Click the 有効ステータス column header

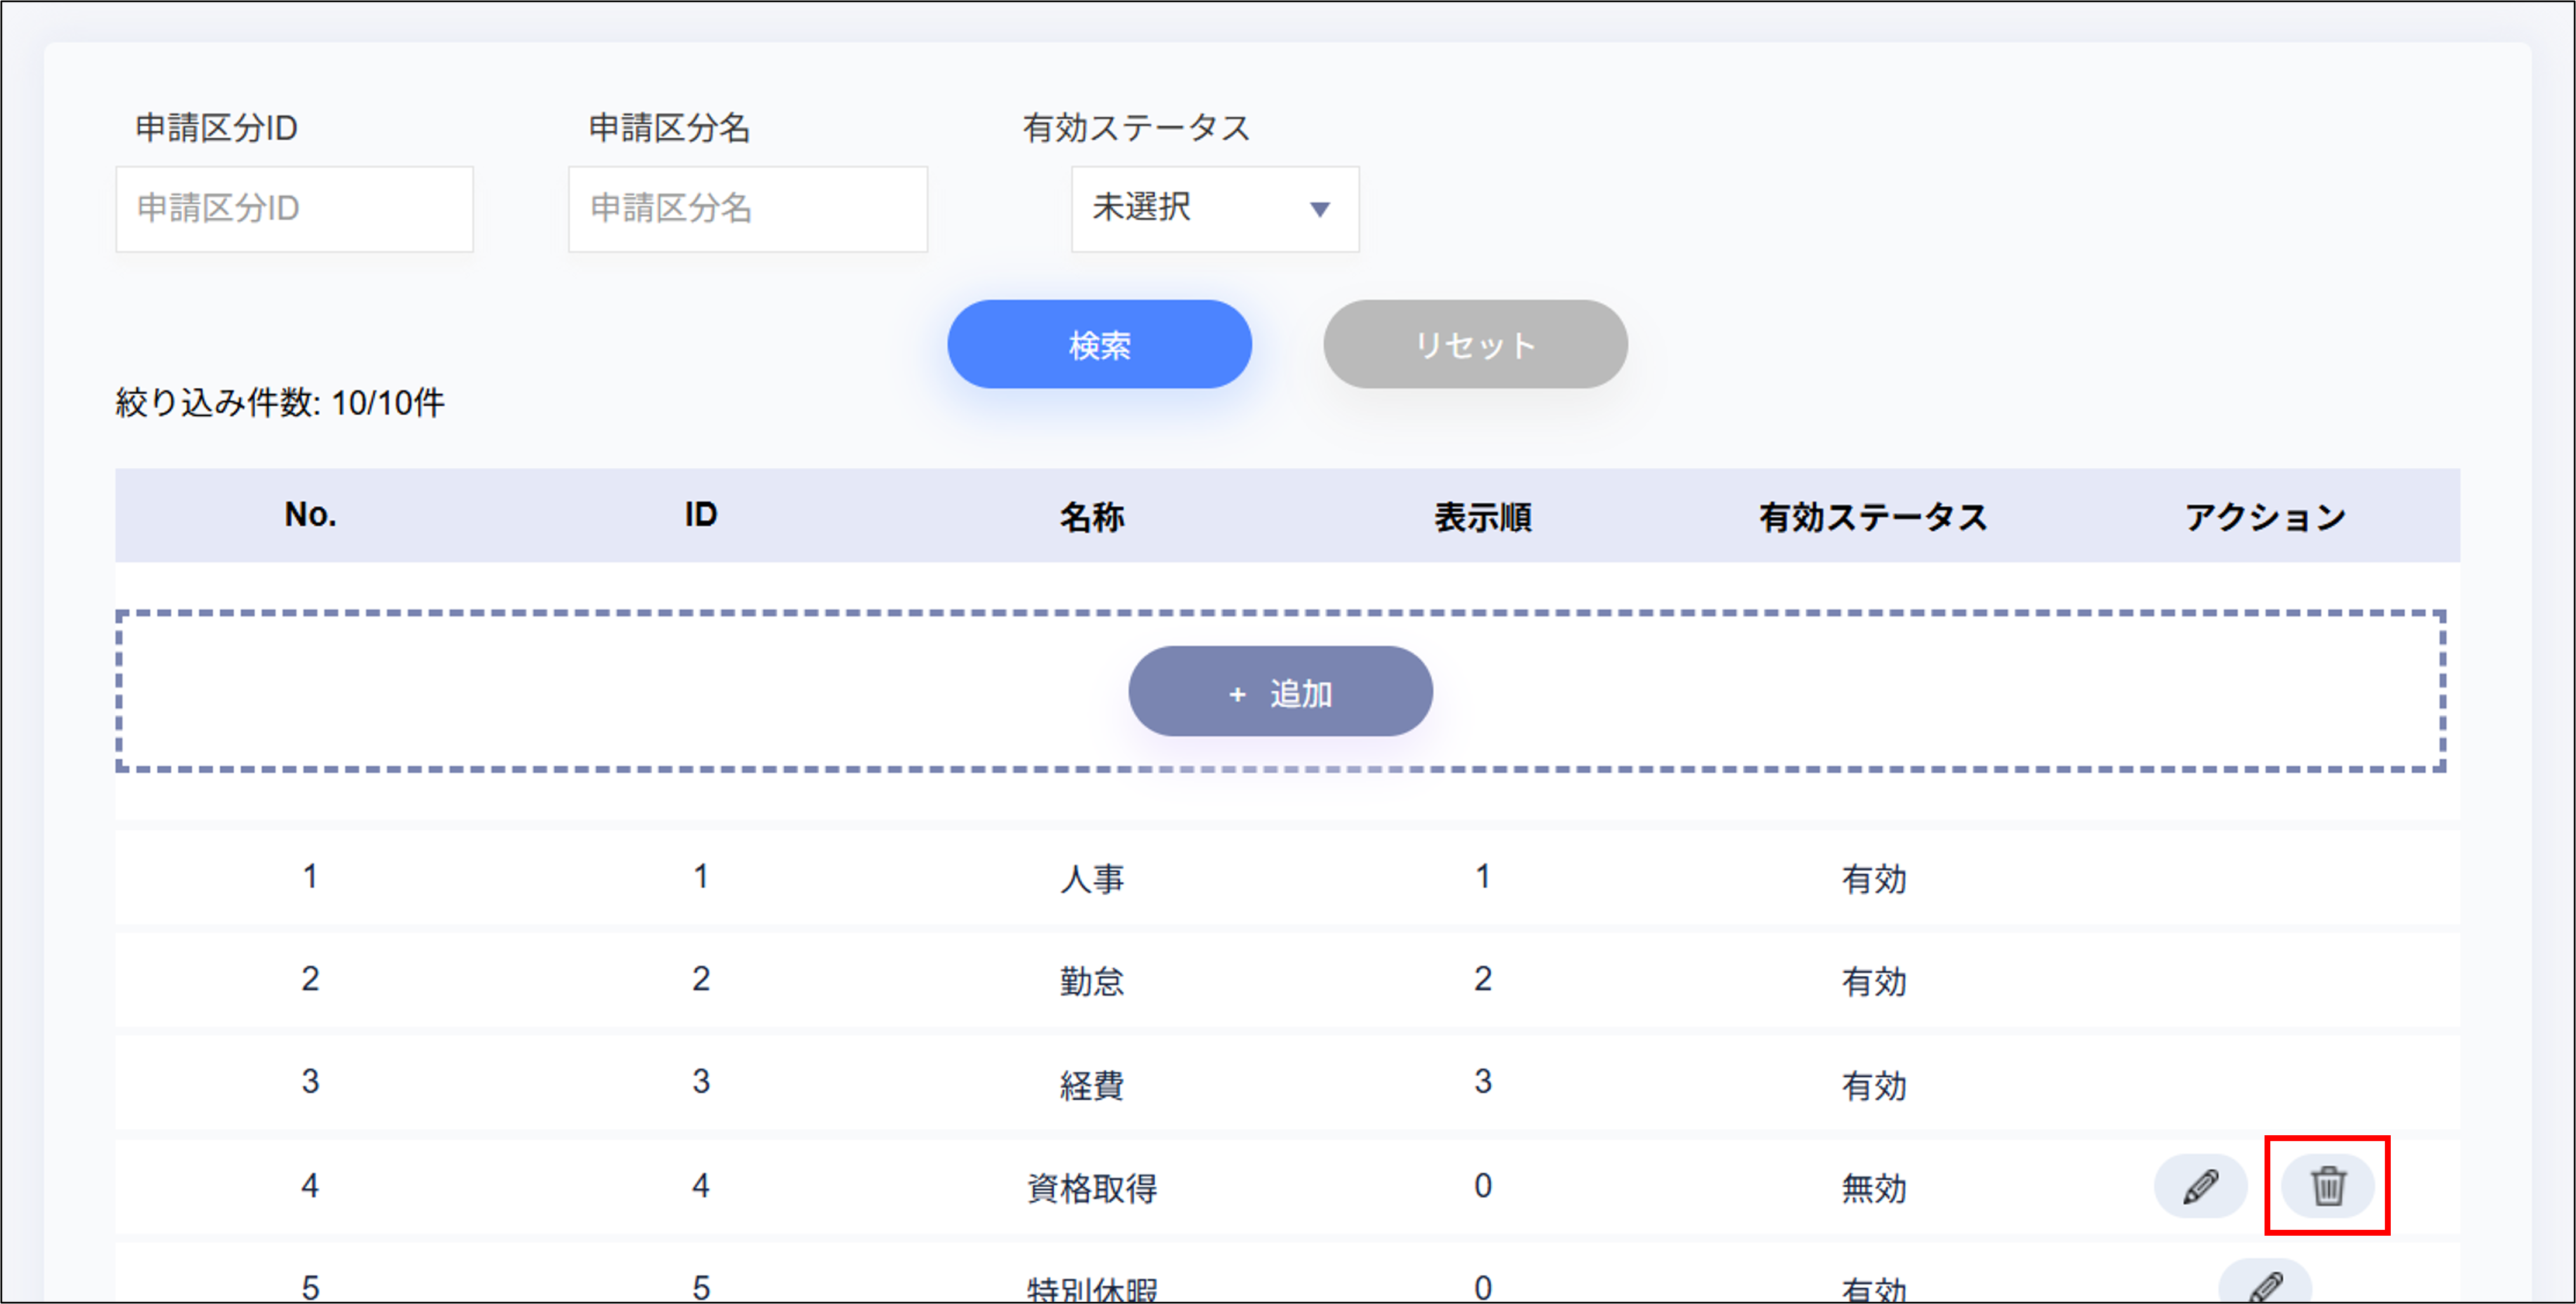pos(1874,517)
